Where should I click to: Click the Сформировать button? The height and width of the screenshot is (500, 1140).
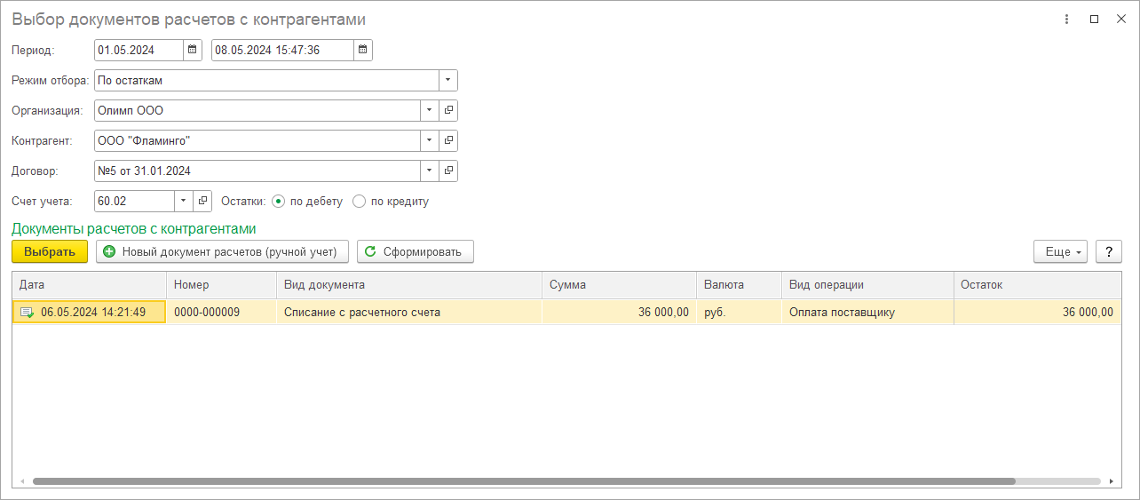point(416,252)
